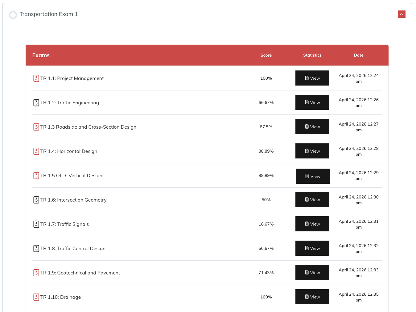Click the quiz icon beside TR 1.3 Roadside Design

(36, 127)
